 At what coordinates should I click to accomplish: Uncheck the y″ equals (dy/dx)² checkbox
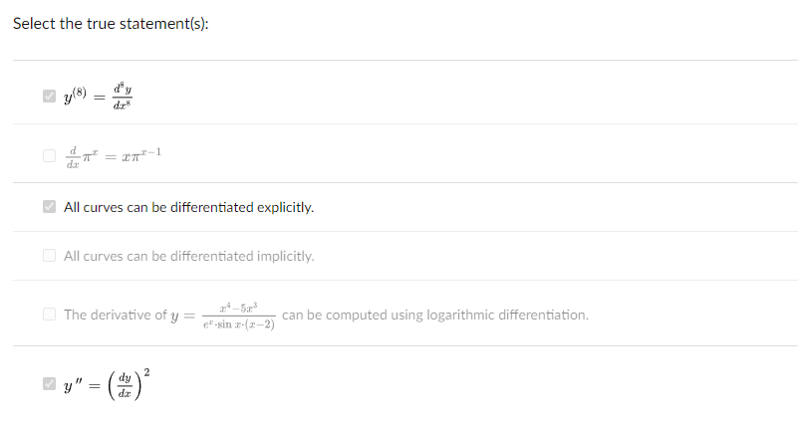(x=50, y=384)
